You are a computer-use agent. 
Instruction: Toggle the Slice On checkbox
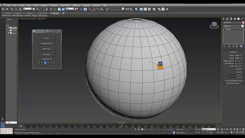pyautogui.click(x=235, y=72)
